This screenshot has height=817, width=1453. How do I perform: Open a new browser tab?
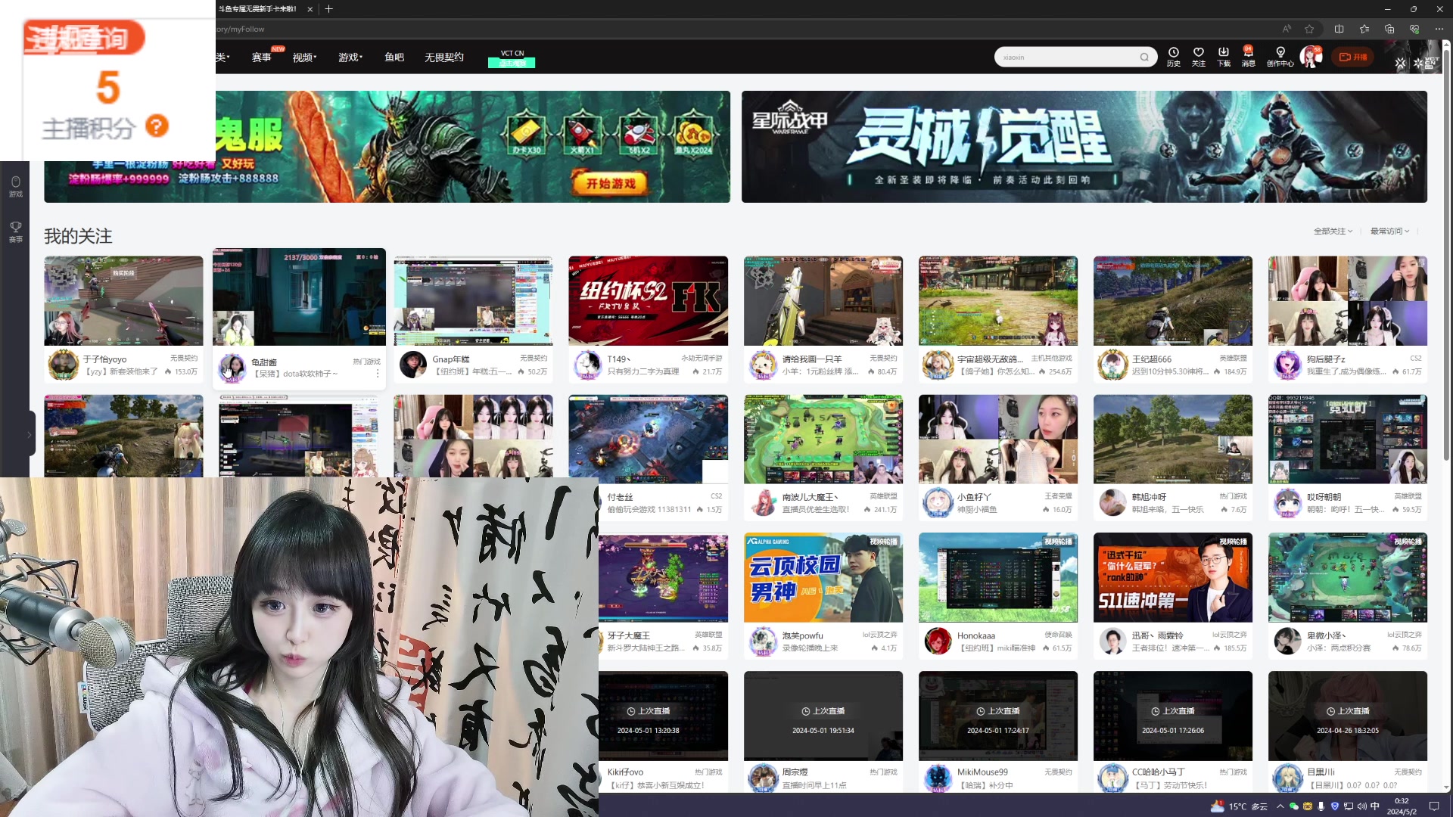pos(328,9)
